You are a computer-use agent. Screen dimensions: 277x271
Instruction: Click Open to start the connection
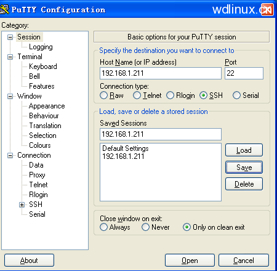click(190, 261)
